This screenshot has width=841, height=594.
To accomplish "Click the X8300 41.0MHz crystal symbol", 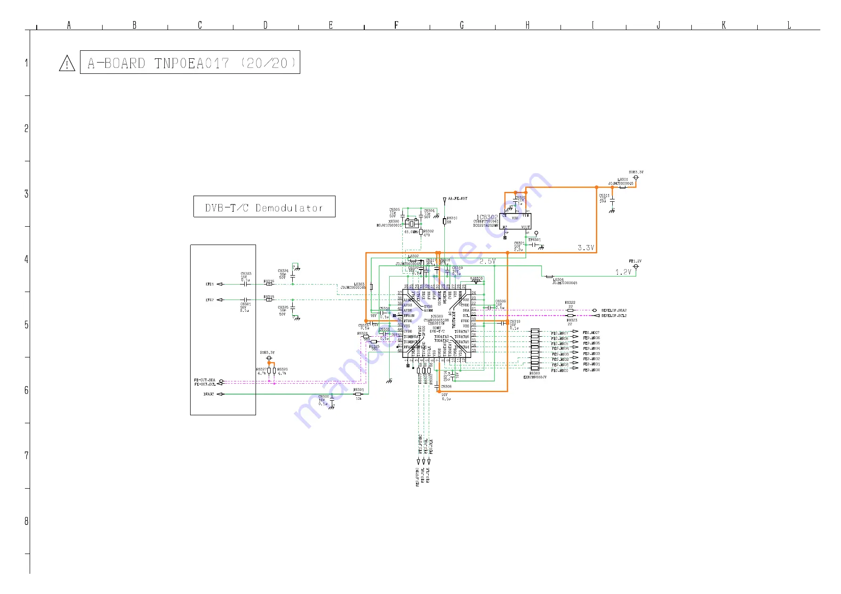I will [412, 223].
